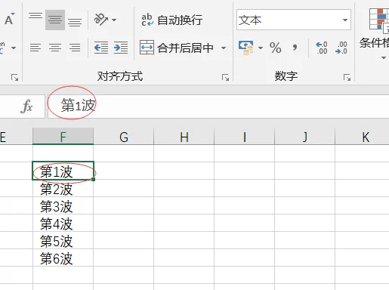Click 合并后居中 merge and center
Image resolution: width=389 pixels, height=290 pixels.
pos(178,48)
